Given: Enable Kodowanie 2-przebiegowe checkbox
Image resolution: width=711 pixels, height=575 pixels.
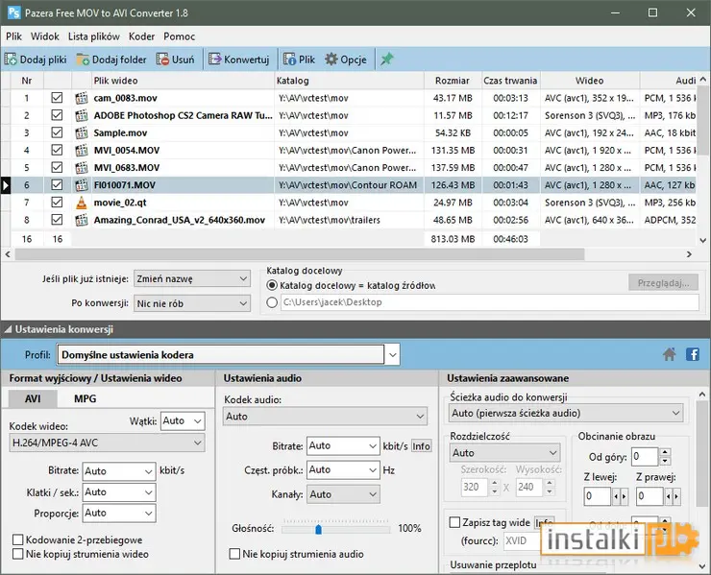Looking at the screenshot, I should pos(18,539).
